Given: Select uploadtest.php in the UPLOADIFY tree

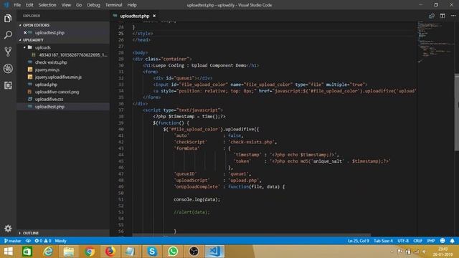Looking at the screenshot, I should [x=49, y=107].
